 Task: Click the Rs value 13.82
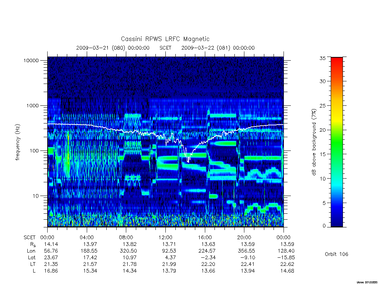click(x=130, y=244)
